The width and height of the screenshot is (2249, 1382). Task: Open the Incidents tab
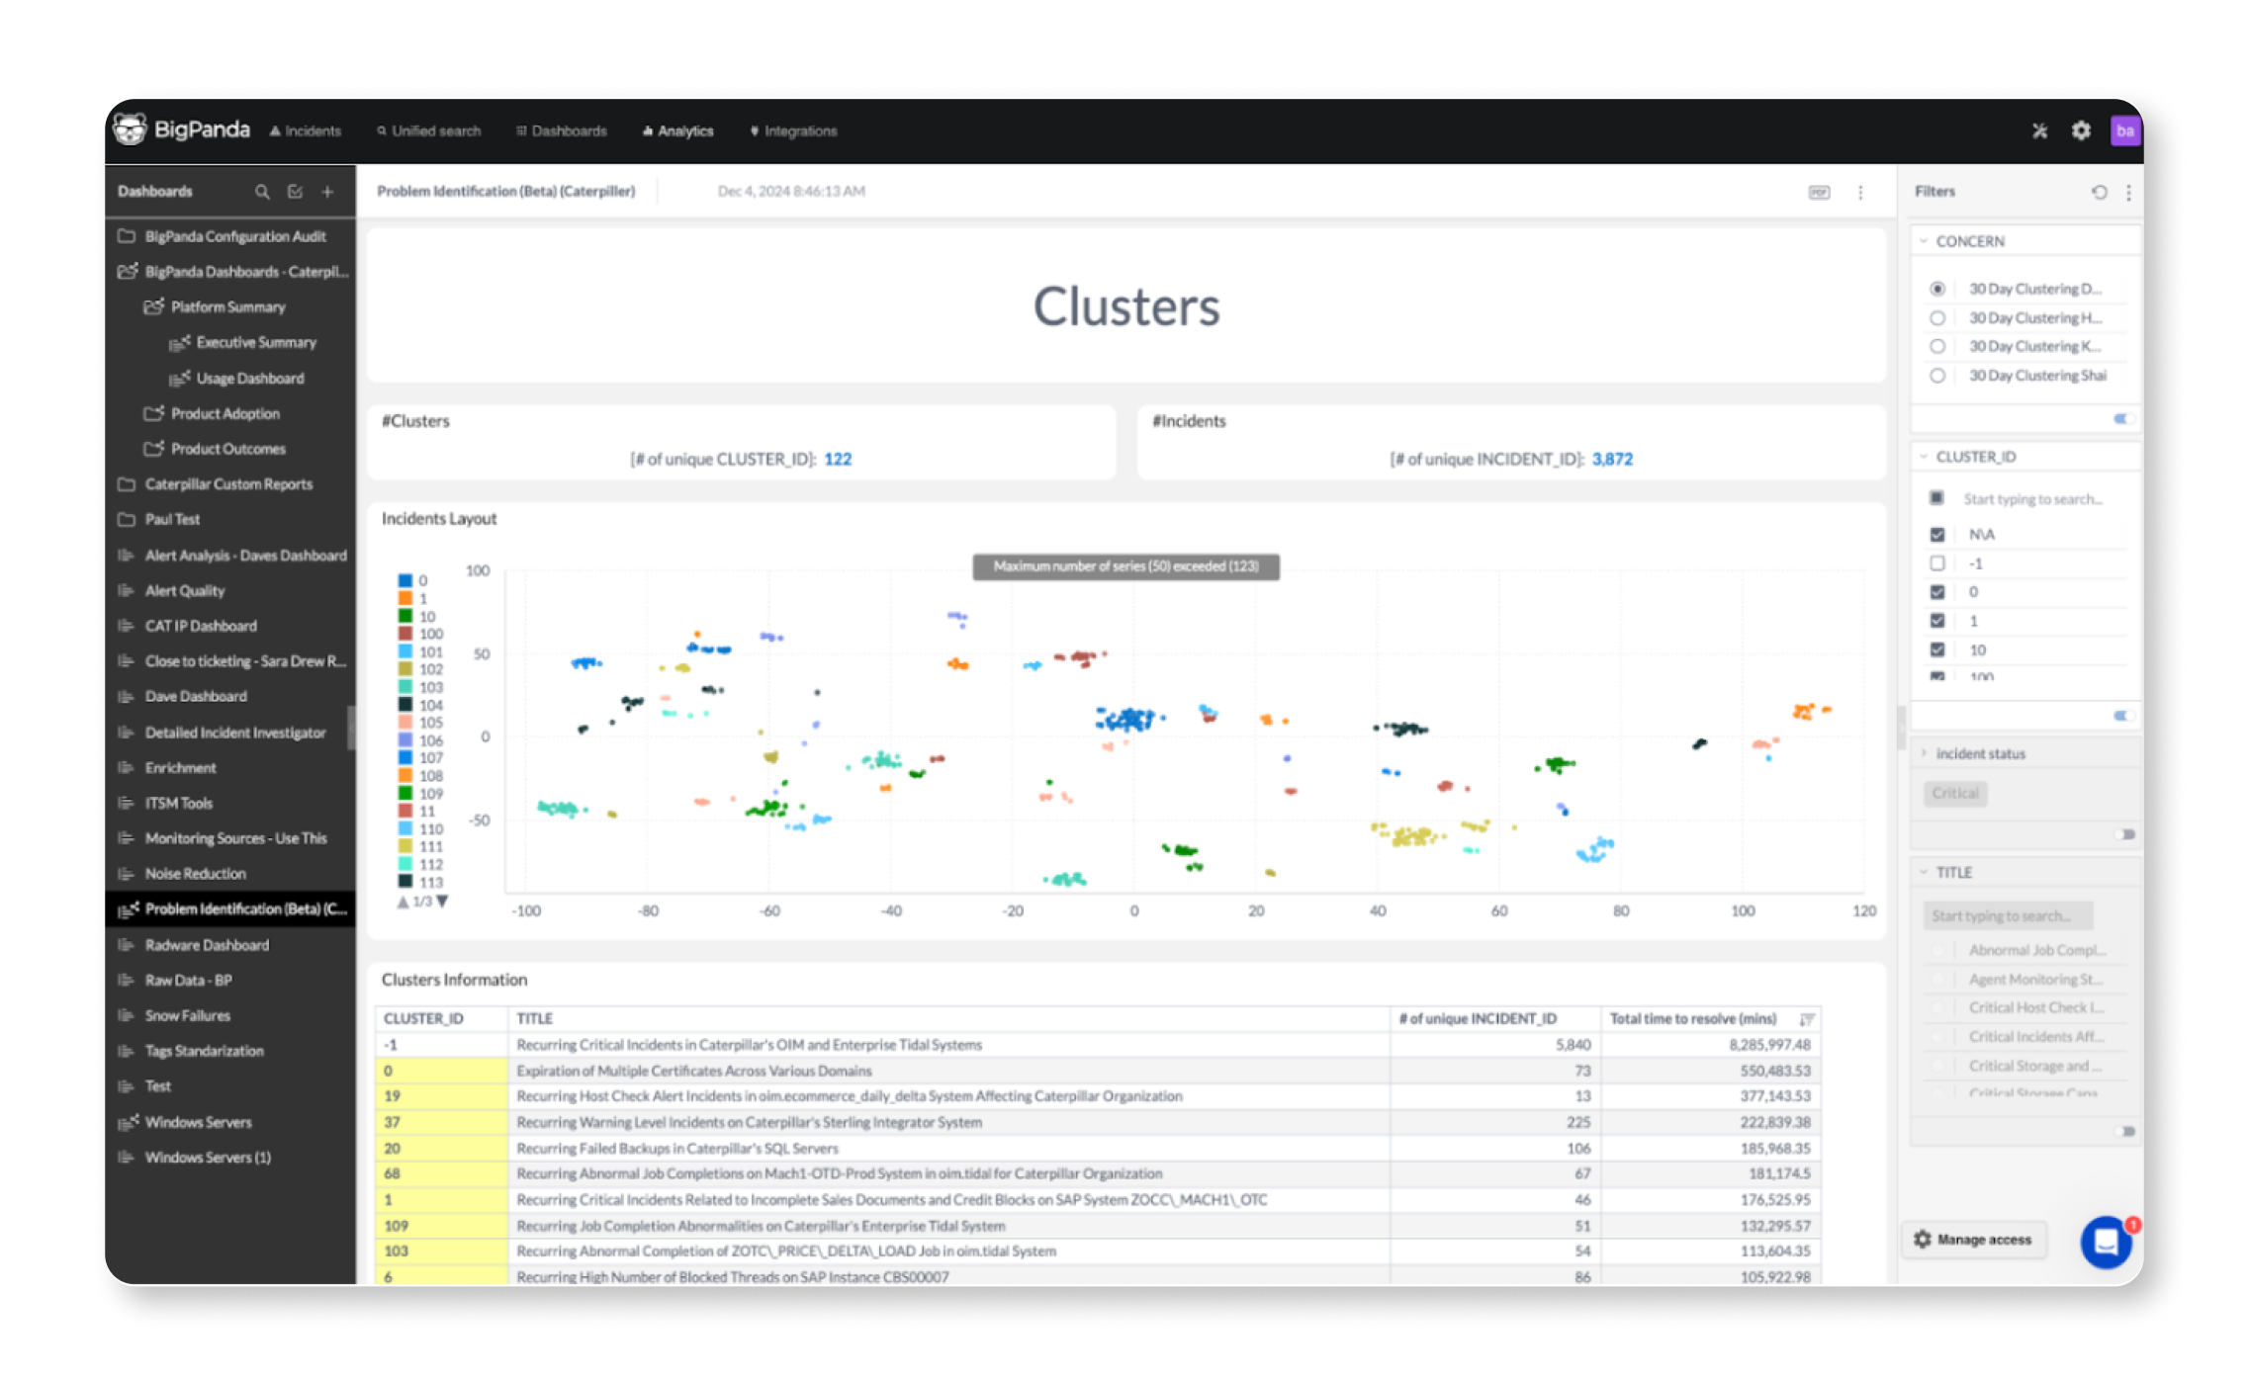tap(306, 131)
